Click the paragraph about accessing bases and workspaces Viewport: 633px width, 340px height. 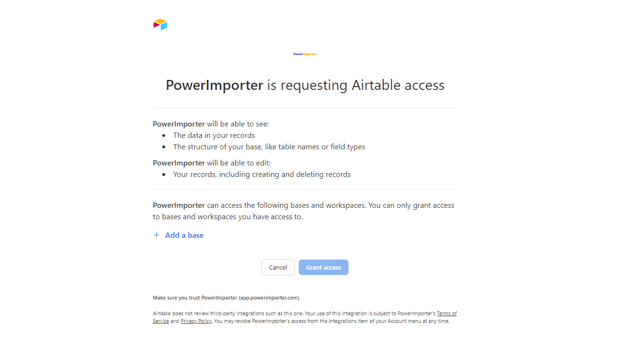(x=303, y=211)
